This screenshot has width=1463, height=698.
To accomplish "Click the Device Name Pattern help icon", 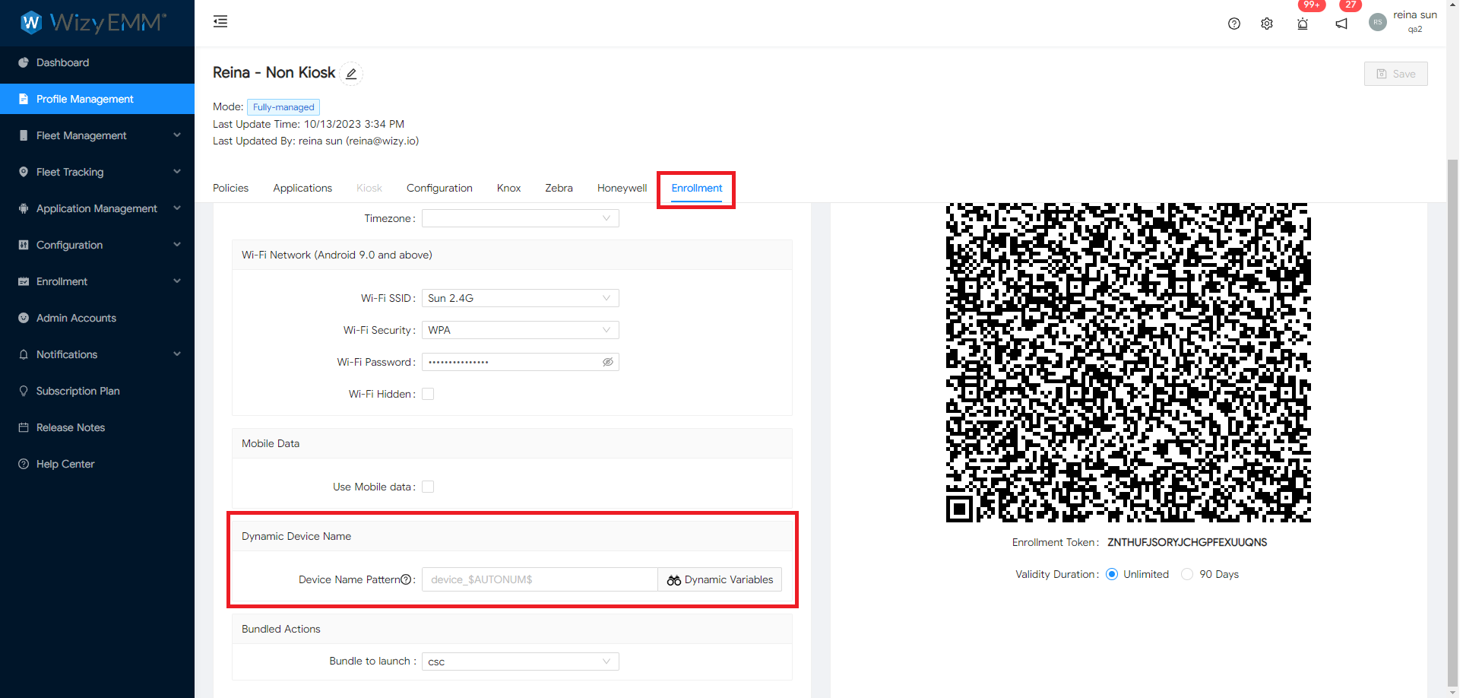I will pos(406,579).
